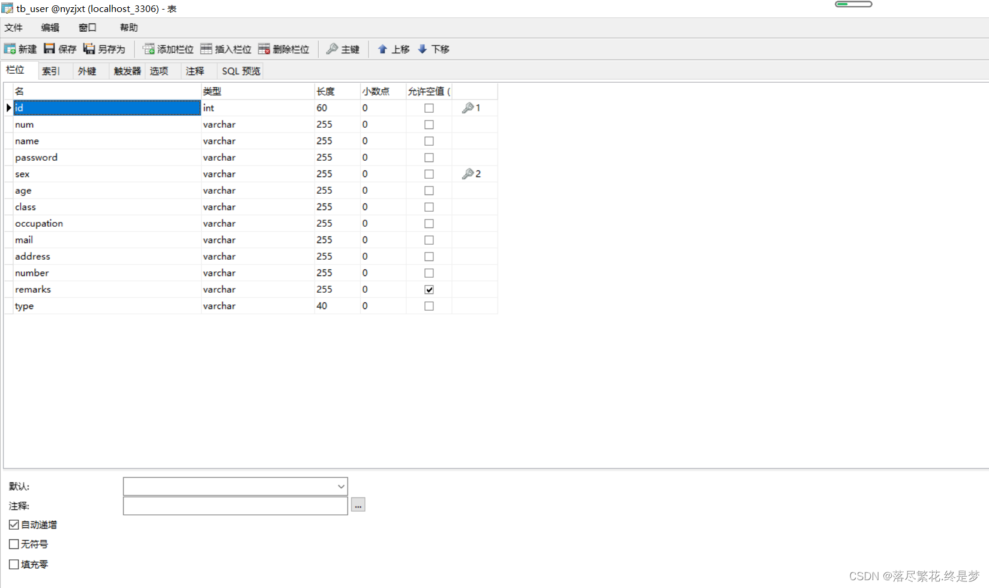Click the 保存 (Save) toolbar icon
Image resolution: width=989 pixels, height=588 pixels.
pos(60,49)
